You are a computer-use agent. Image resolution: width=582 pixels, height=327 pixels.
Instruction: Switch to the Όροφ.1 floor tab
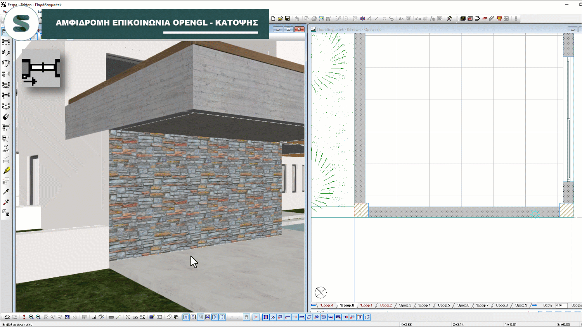(366, 305)
